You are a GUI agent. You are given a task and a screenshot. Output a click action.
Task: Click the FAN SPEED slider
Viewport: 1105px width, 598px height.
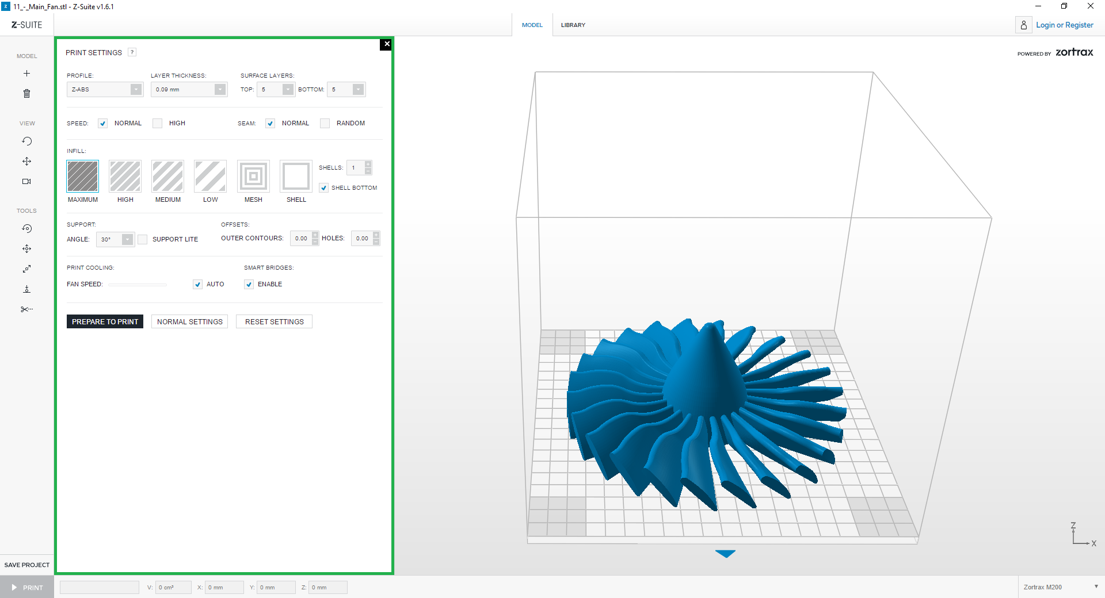(138, 285)
